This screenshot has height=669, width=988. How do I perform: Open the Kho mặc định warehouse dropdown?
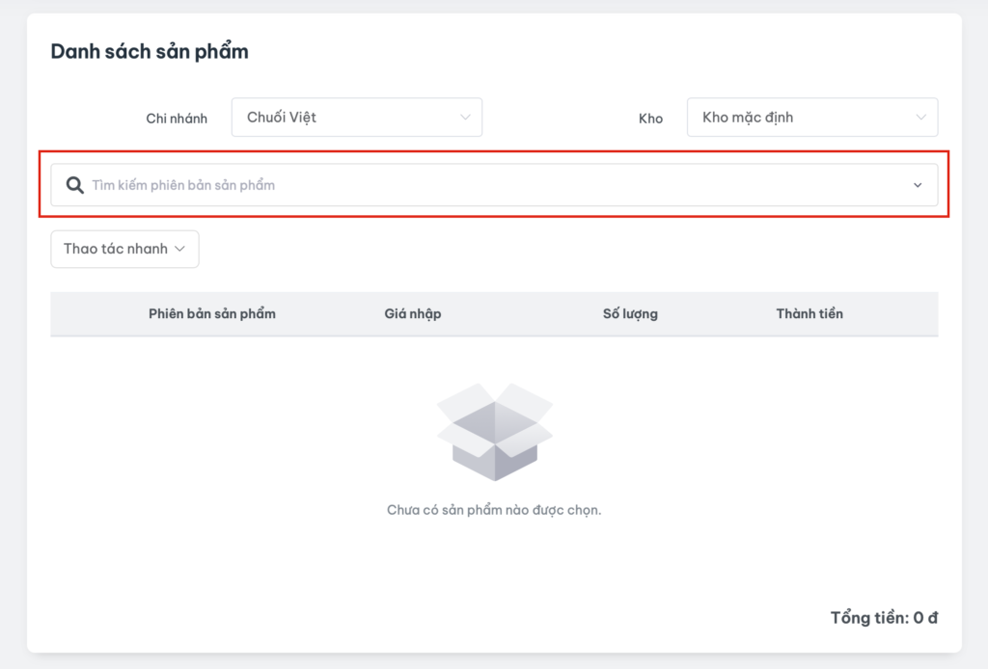point(811,118)
